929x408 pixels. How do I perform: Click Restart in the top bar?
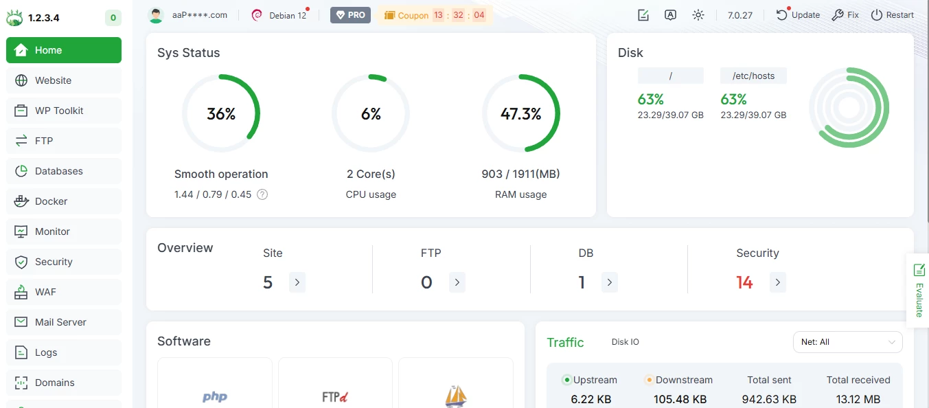pyautogui.click(x=892, y=14)
